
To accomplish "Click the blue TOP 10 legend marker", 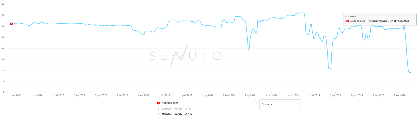I will click(158, 114).
